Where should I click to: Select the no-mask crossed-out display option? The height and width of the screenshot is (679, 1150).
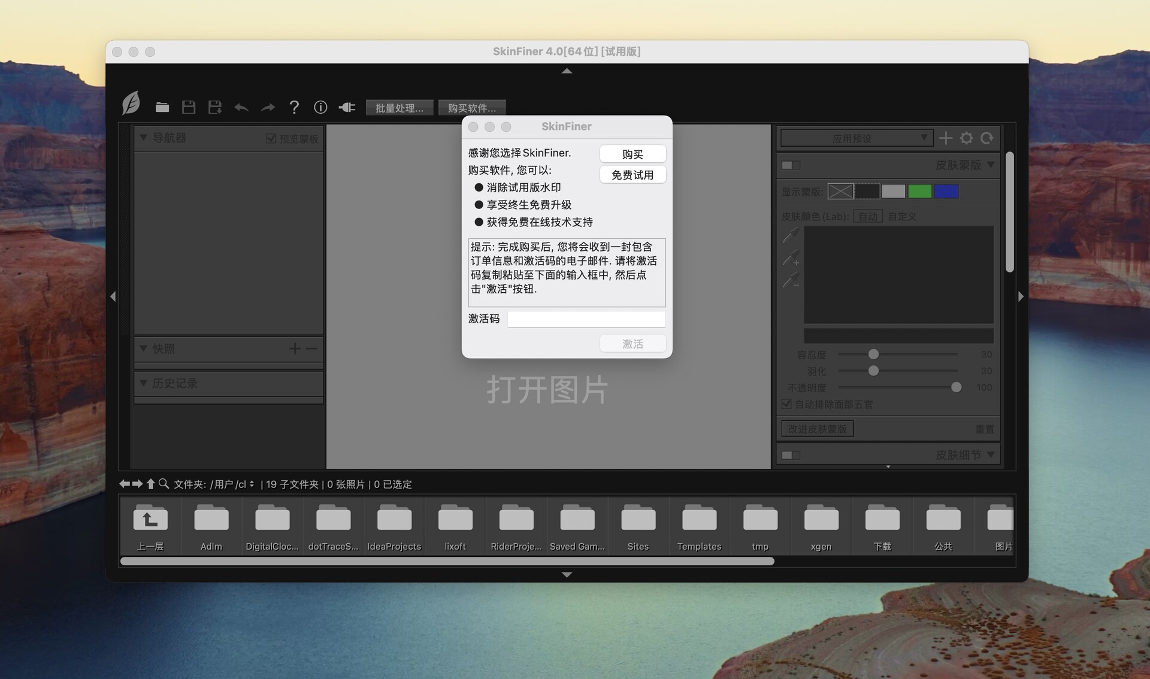840,192
